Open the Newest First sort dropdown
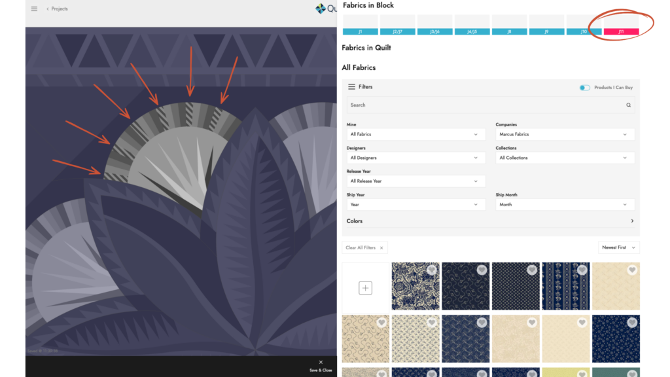 pyautogui.click(x=618, y=247)
